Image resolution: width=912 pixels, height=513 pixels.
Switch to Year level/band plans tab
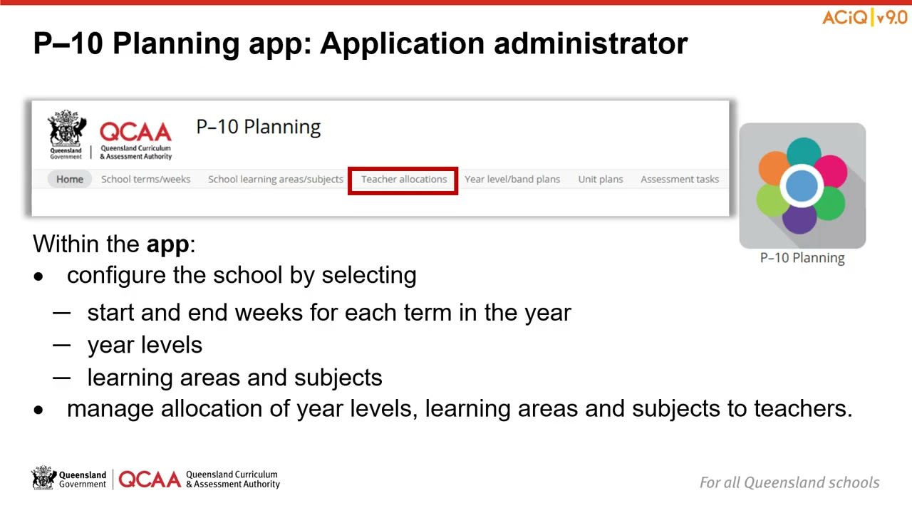click(512, 180)
